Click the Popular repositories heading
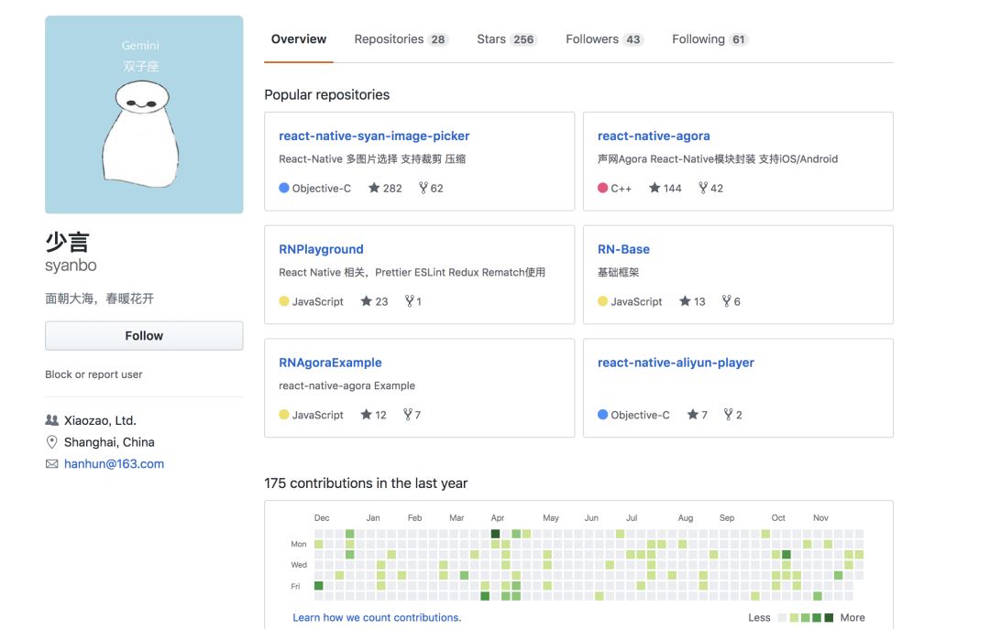Screen dimensions: 990x629 click(326, 94)
